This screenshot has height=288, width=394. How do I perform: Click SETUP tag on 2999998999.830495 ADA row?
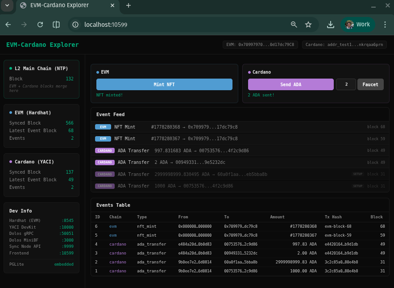[357, 174]
